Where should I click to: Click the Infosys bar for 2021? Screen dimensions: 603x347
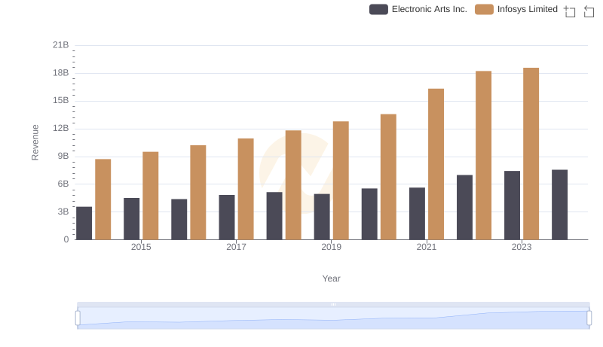(436, 164)
